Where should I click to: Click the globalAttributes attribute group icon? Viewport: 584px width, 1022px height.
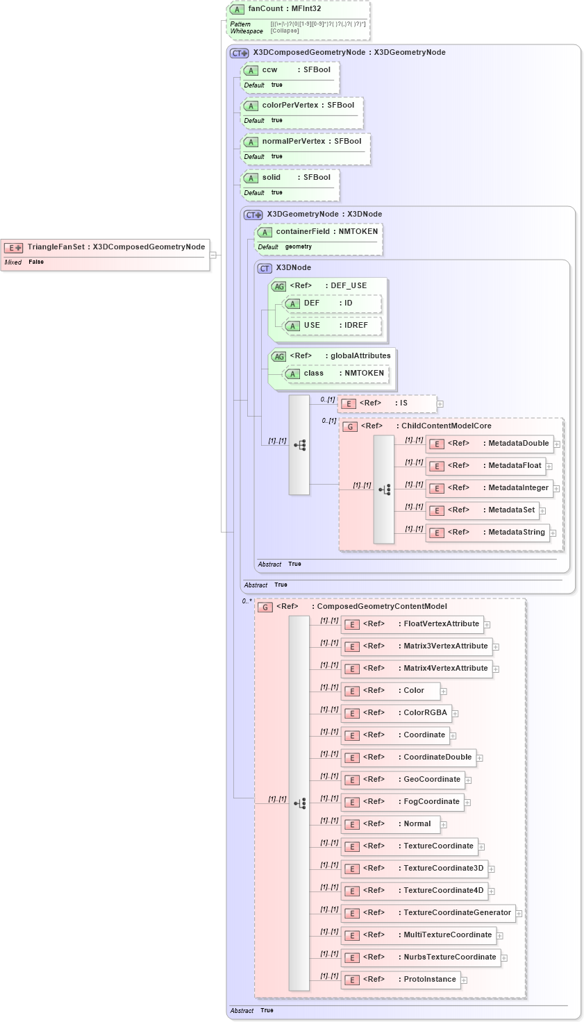tap(278, 356)
